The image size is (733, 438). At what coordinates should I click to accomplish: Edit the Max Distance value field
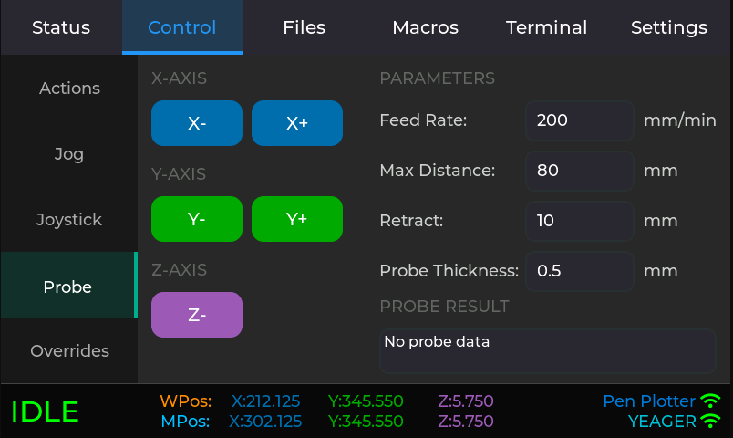coord(579,171)
